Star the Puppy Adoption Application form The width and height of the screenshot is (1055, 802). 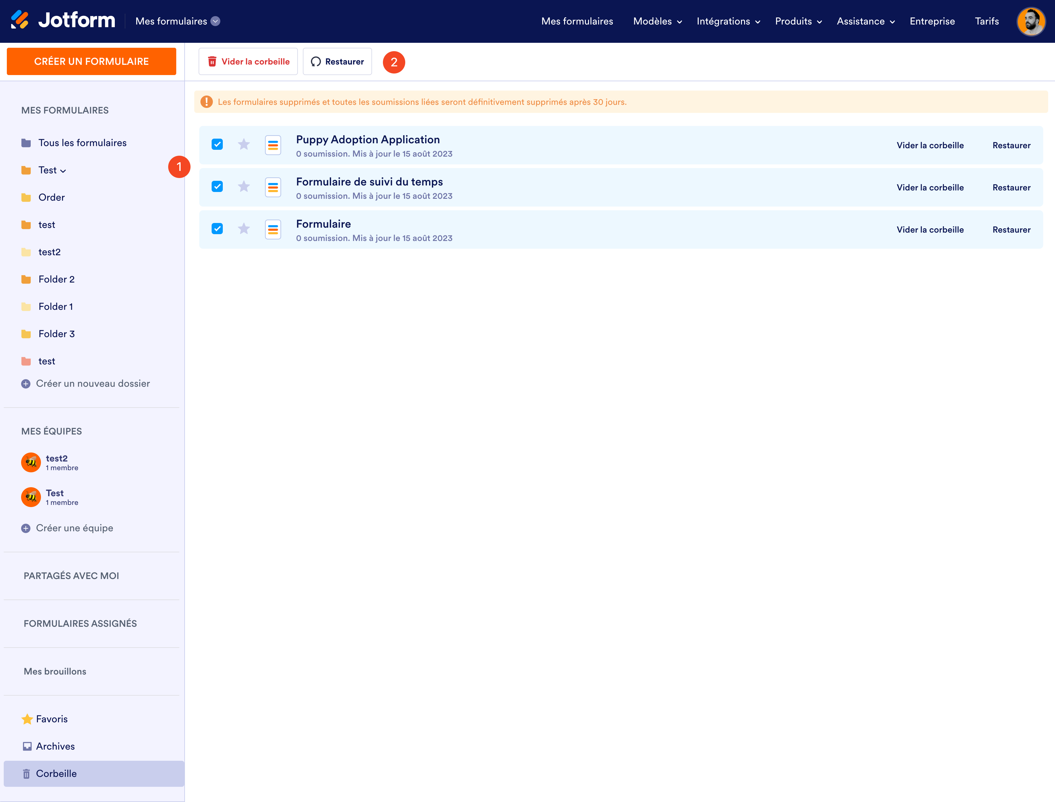(244, 144)
